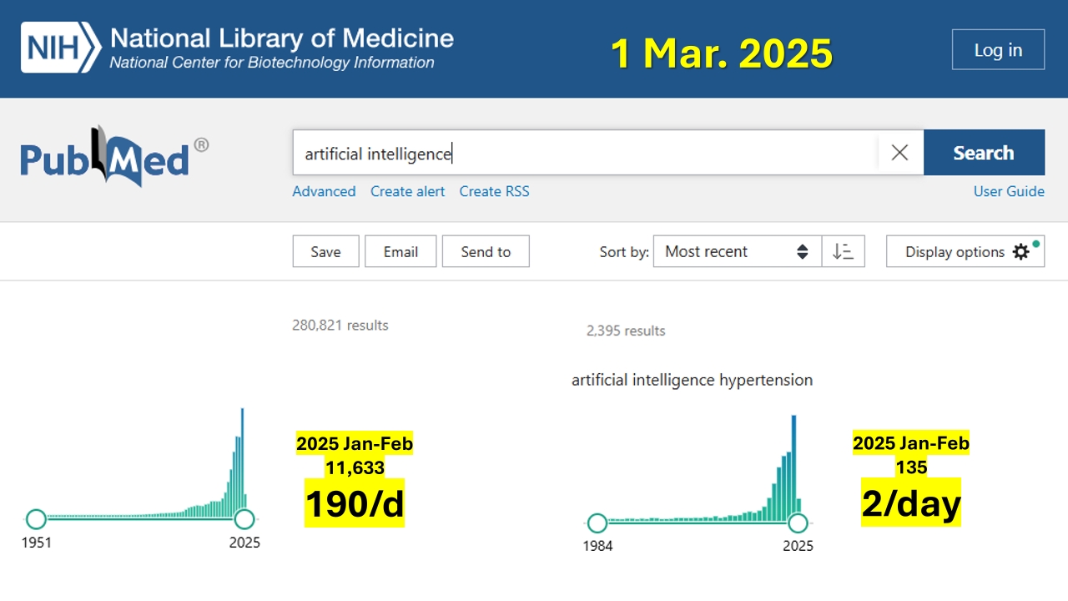Click the 280,821 results count

[x=340, y=325]
